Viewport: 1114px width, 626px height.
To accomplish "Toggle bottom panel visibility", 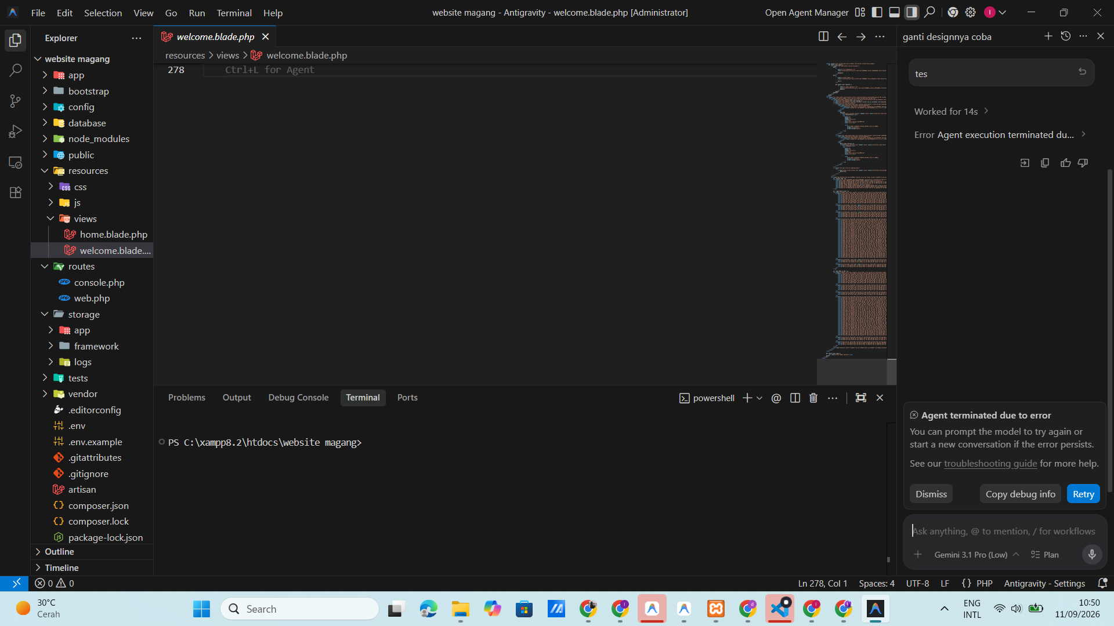I will click(895, 12).
